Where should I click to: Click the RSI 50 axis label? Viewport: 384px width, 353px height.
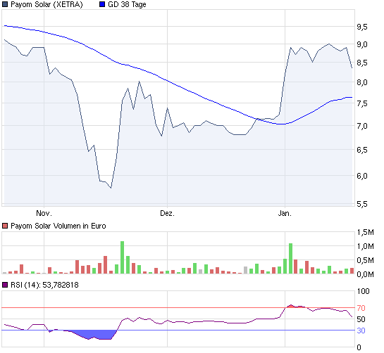(x=361, y=319)
